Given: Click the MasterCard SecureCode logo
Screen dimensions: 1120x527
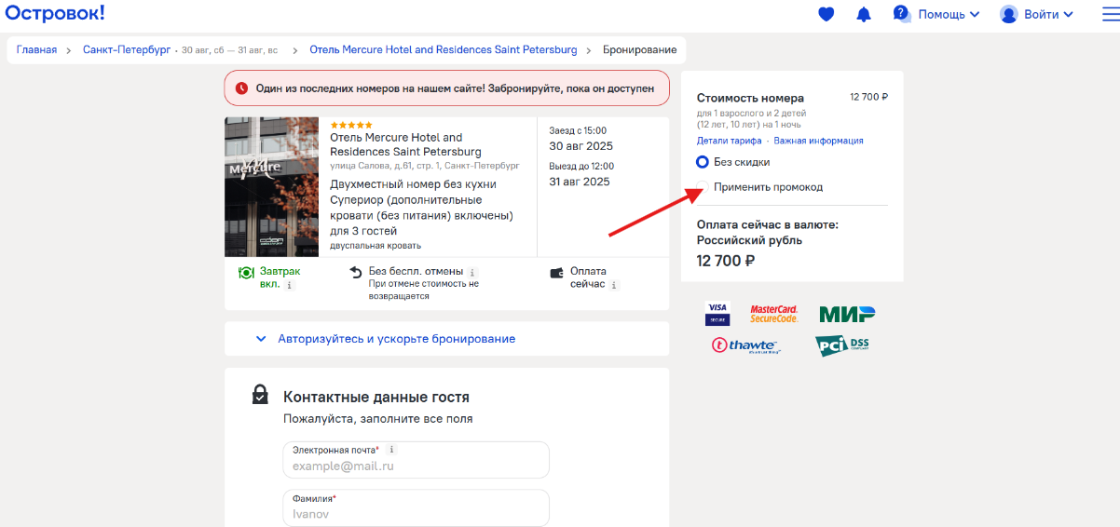Looking at the screenshot, I should 774,314.
